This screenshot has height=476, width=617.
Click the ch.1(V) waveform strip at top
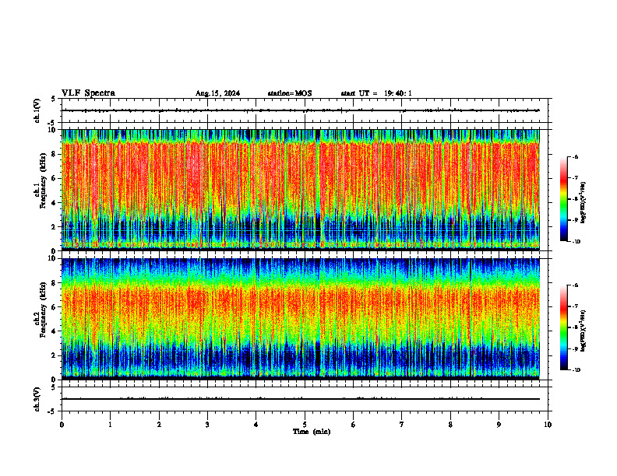(x=305, y=110)
